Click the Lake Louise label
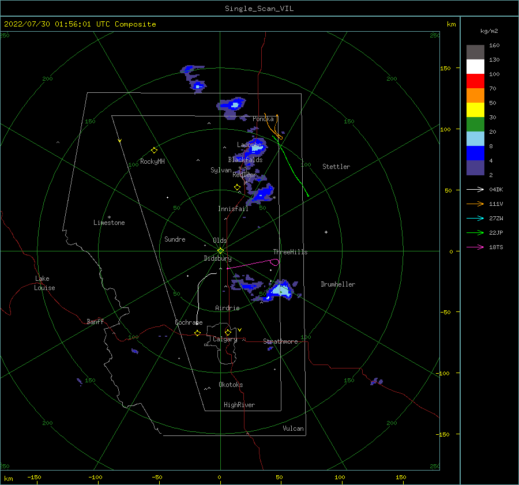519x485 pixels. coord(44,283)
